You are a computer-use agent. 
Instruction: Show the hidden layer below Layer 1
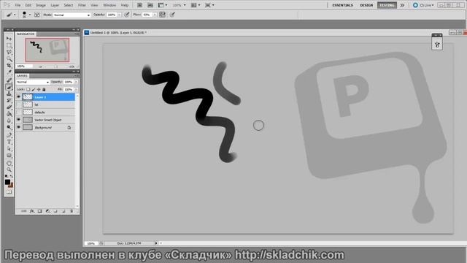coord(19,104)
